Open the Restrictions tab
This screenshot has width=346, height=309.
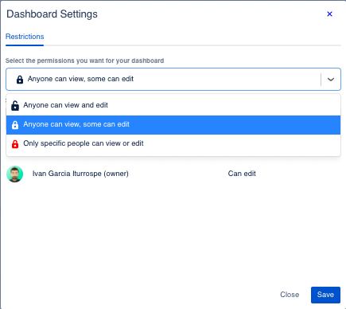pyautogui.click(x=25, y=37)
